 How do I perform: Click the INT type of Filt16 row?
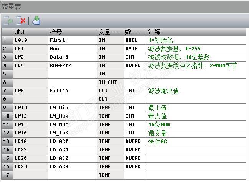pos(135,91)
